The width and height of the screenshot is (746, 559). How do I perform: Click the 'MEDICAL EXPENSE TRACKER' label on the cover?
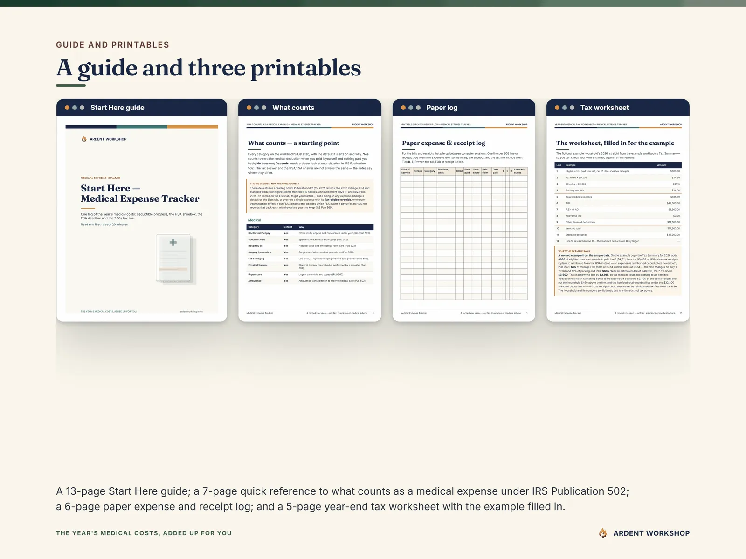coord(100,178)
